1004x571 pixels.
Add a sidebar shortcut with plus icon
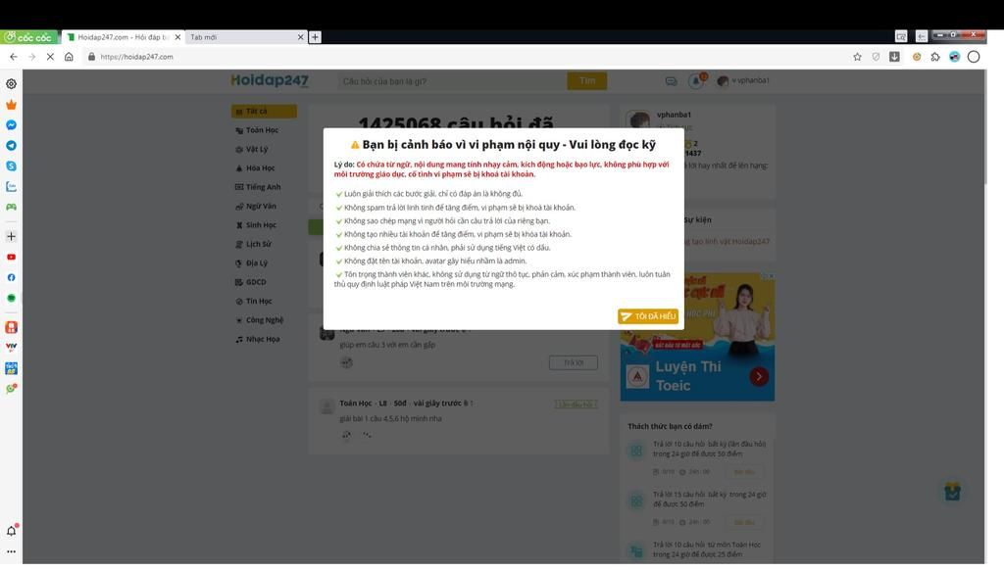11,236
